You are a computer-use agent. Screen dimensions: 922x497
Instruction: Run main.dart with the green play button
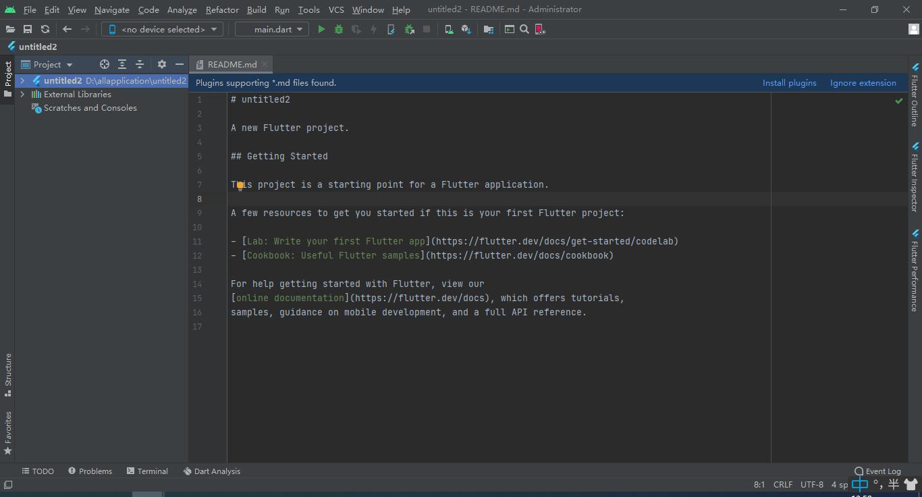[321, 29]
